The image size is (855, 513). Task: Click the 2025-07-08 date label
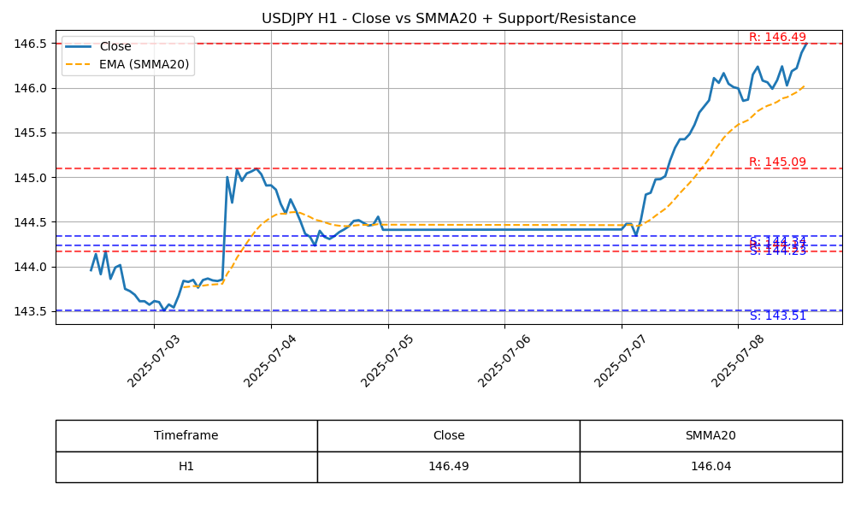737,361
